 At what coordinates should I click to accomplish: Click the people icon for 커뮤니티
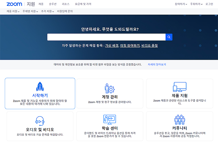(x=179, y=119)
